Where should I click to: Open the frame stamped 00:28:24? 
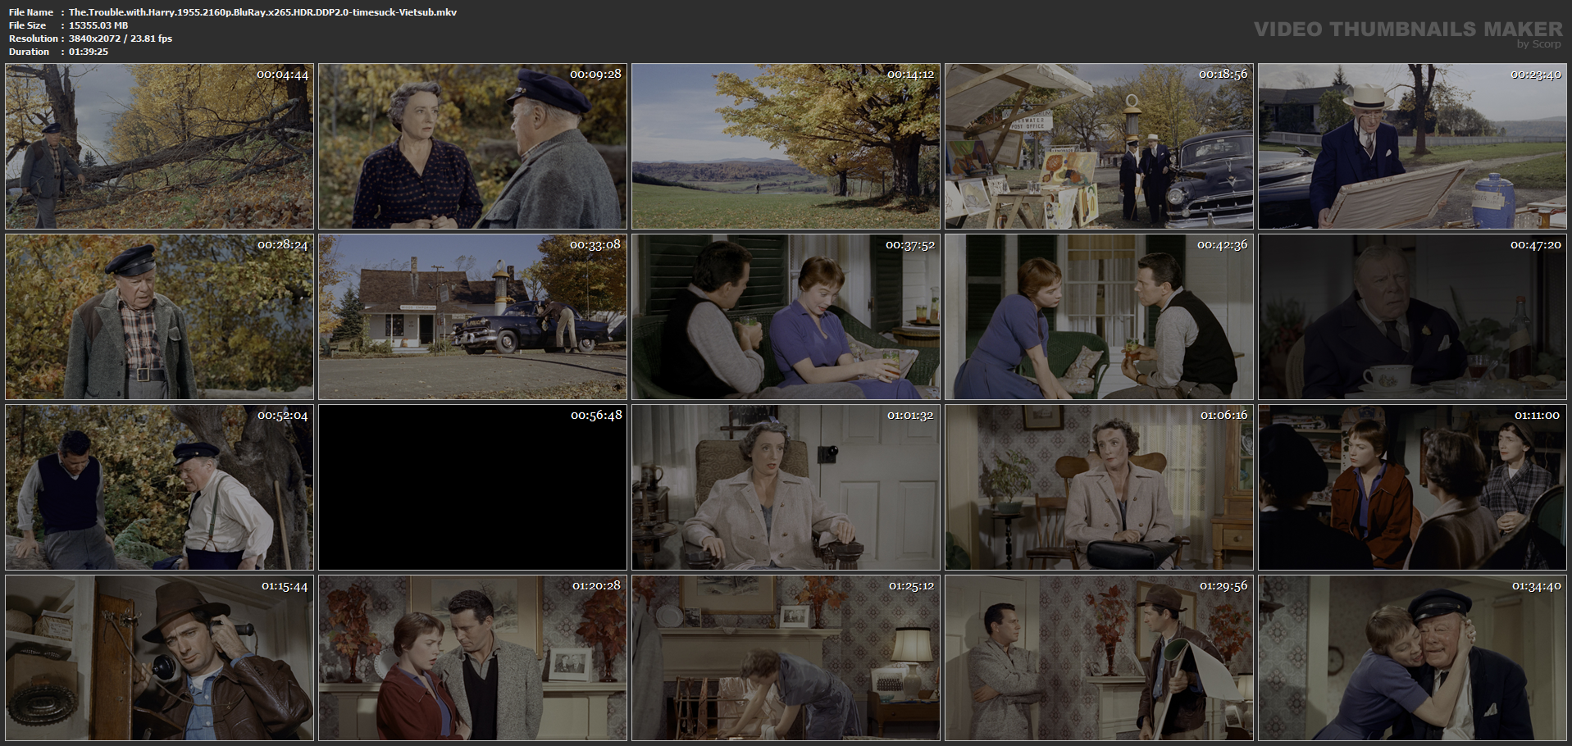click(159, 316)
